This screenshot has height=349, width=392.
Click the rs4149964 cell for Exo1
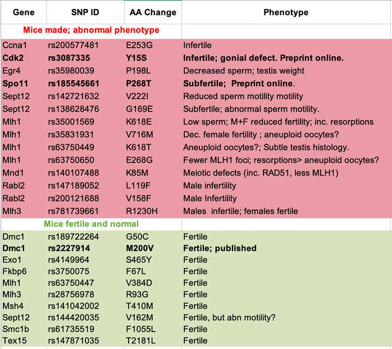pos(85,260)
